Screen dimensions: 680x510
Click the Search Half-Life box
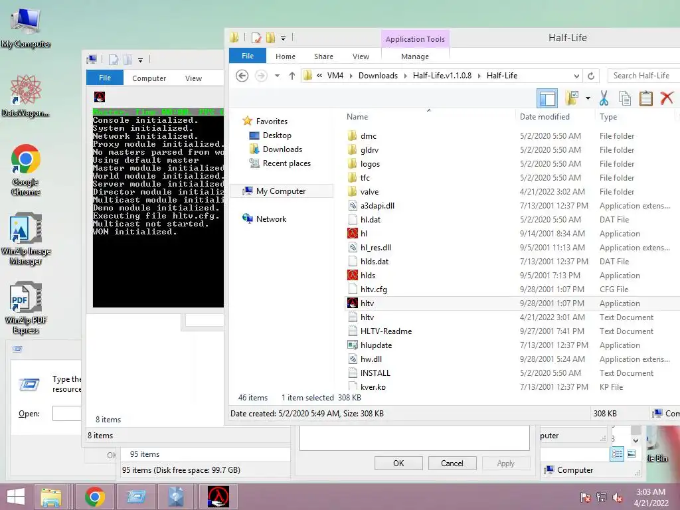tap(643, 76)
